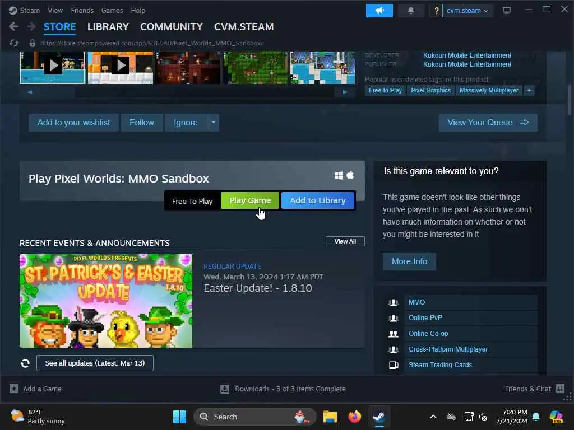The image size is (574, 430).
Task: Switch to the LIBRARY tab
Action: [108, 27]
